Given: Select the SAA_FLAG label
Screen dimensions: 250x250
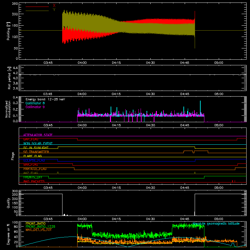Looking at the screenshot, I should [31, 165].
